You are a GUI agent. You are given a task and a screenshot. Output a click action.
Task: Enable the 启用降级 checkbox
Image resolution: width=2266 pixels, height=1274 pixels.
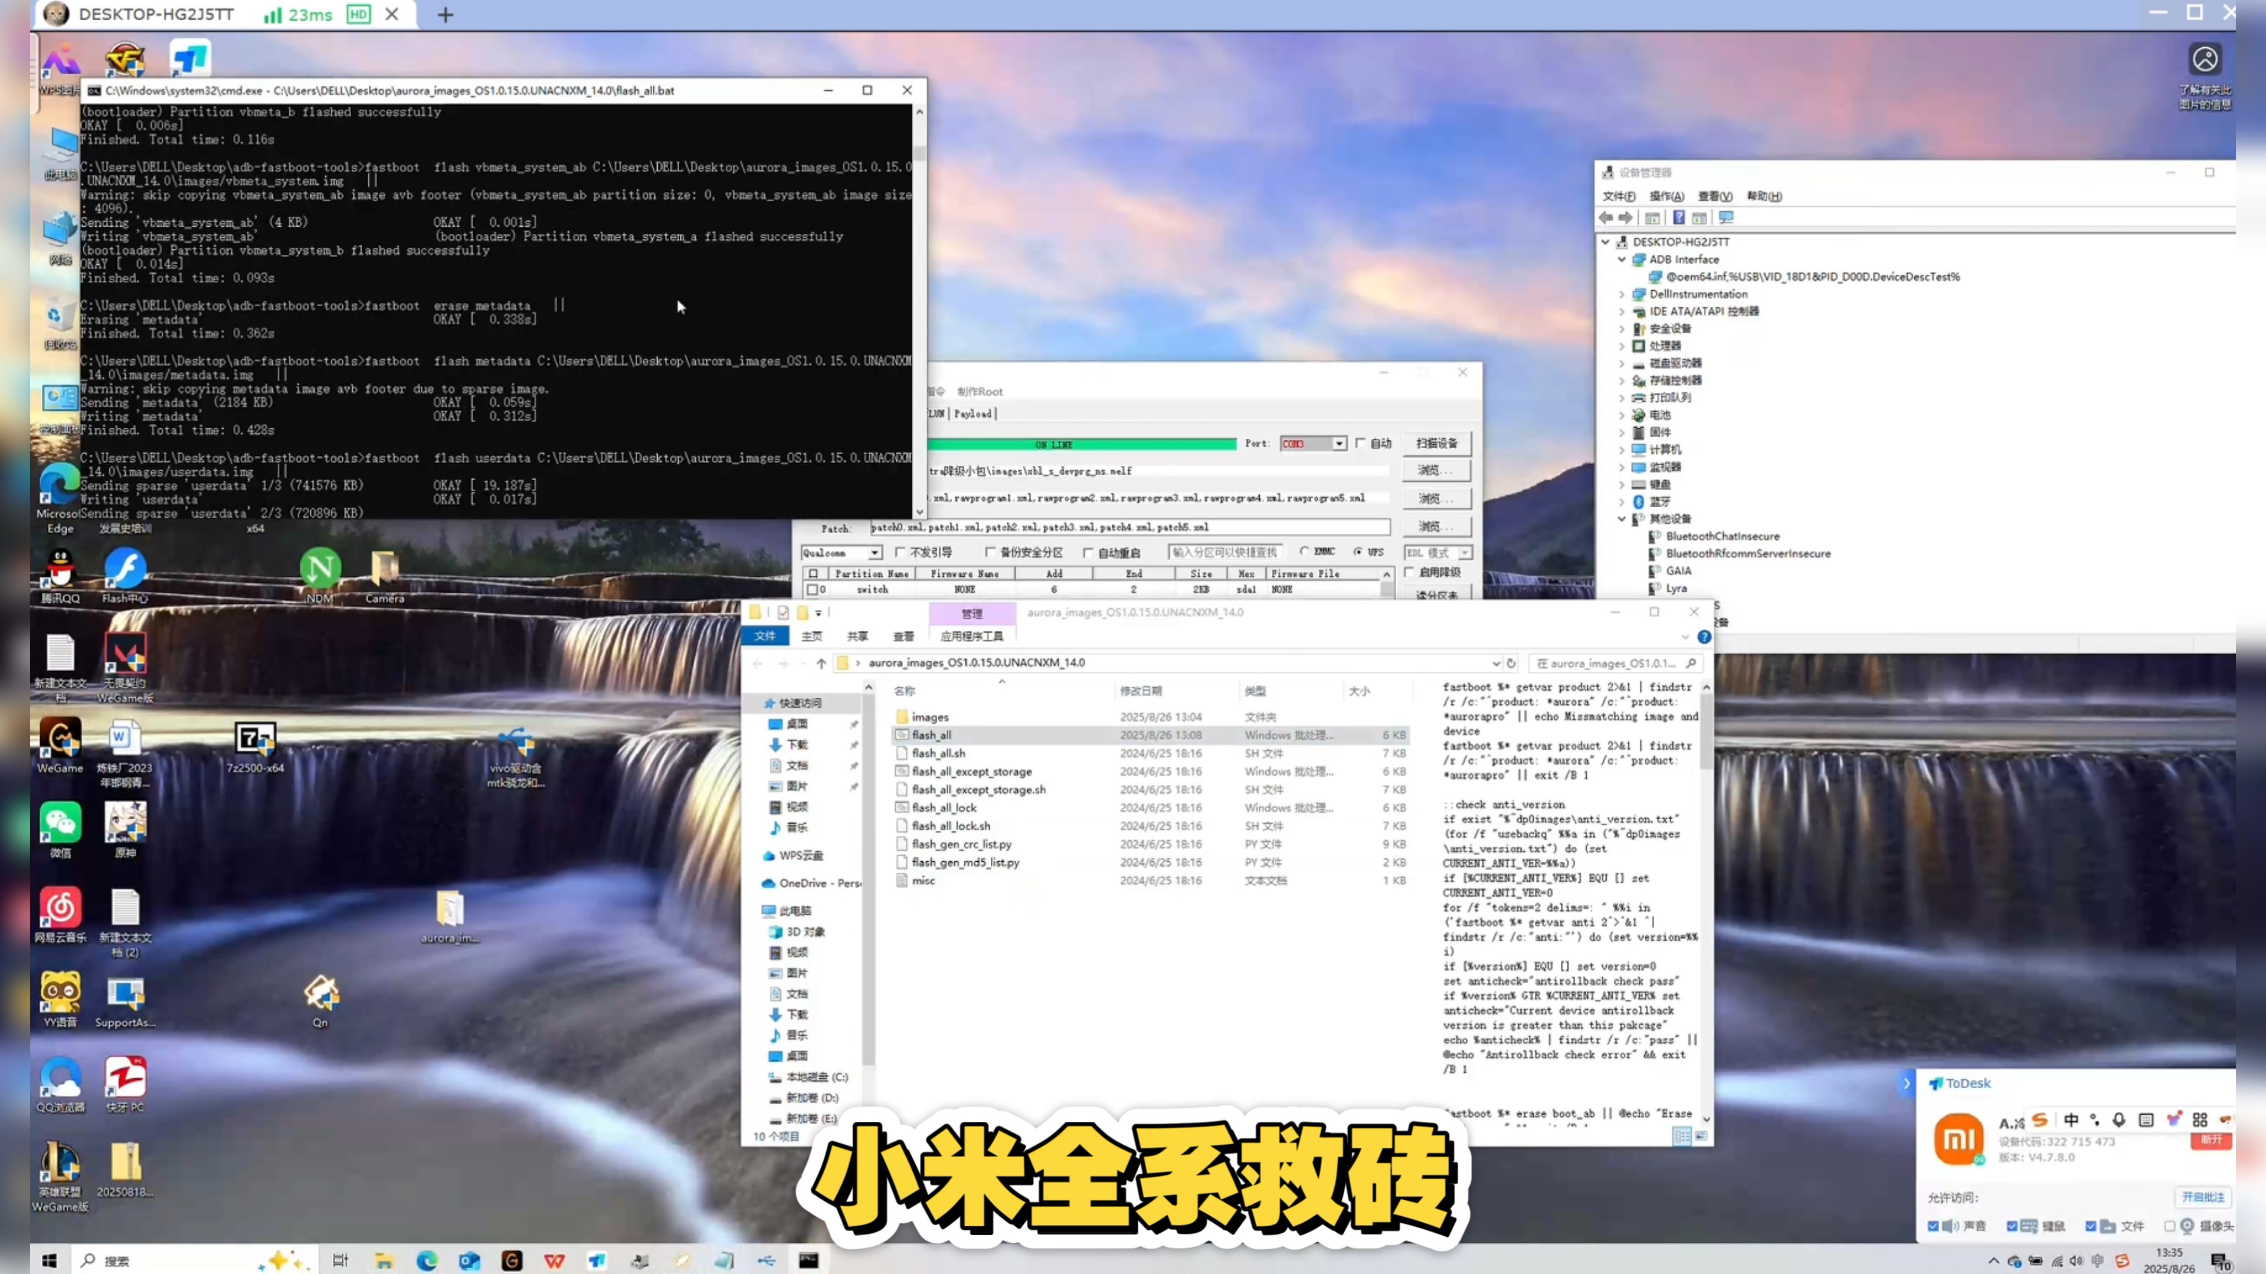[1409, 572]
